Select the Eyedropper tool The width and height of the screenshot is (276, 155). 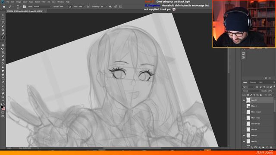3,34
